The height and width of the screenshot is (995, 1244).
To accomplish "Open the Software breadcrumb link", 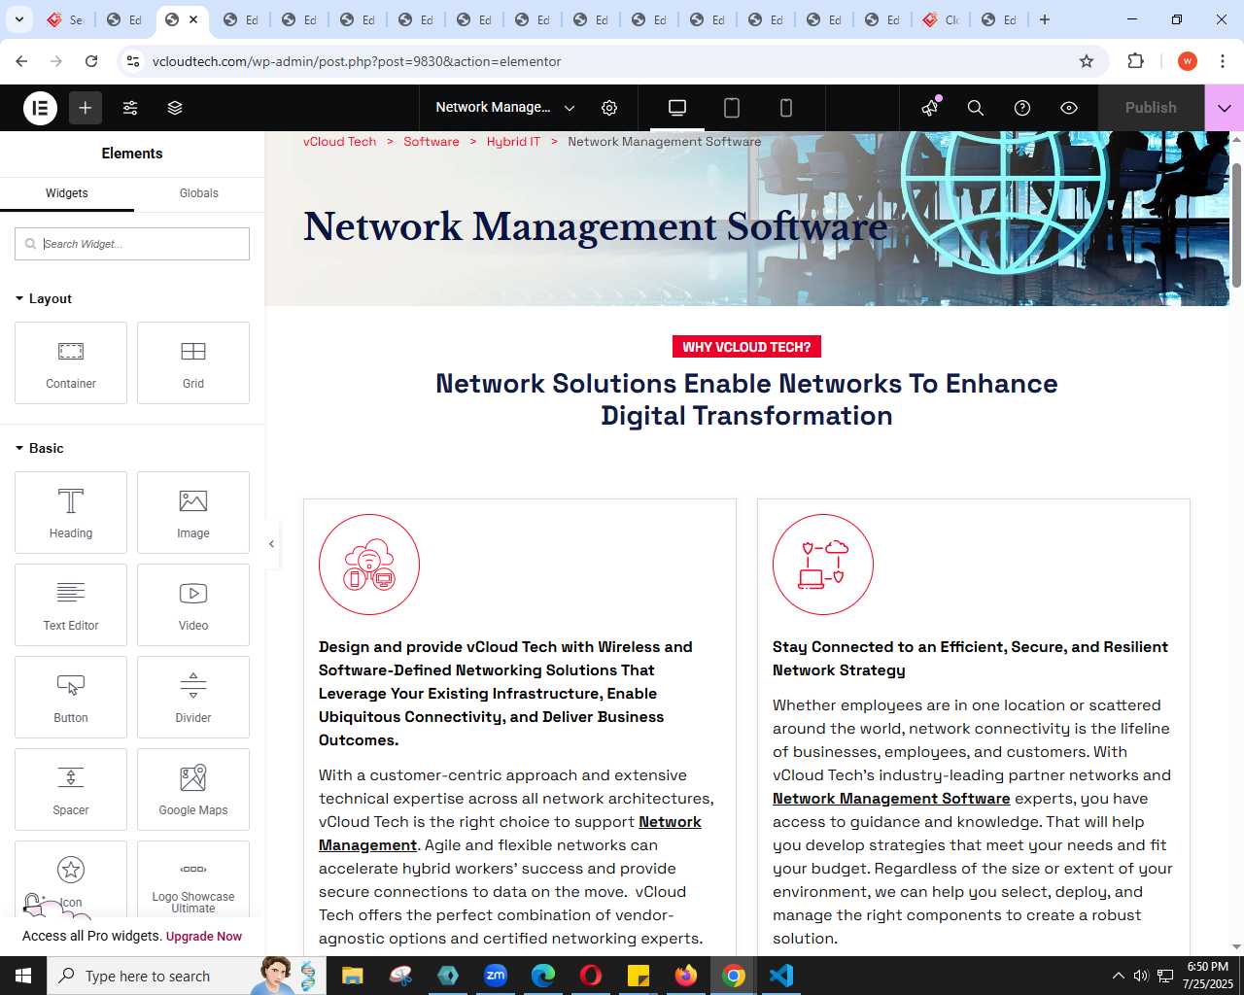I will point(432,142).
